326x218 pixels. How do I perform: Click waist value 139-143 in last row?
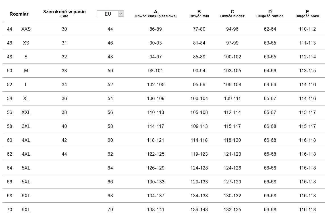pyautogui.click(x=199, y=209)
